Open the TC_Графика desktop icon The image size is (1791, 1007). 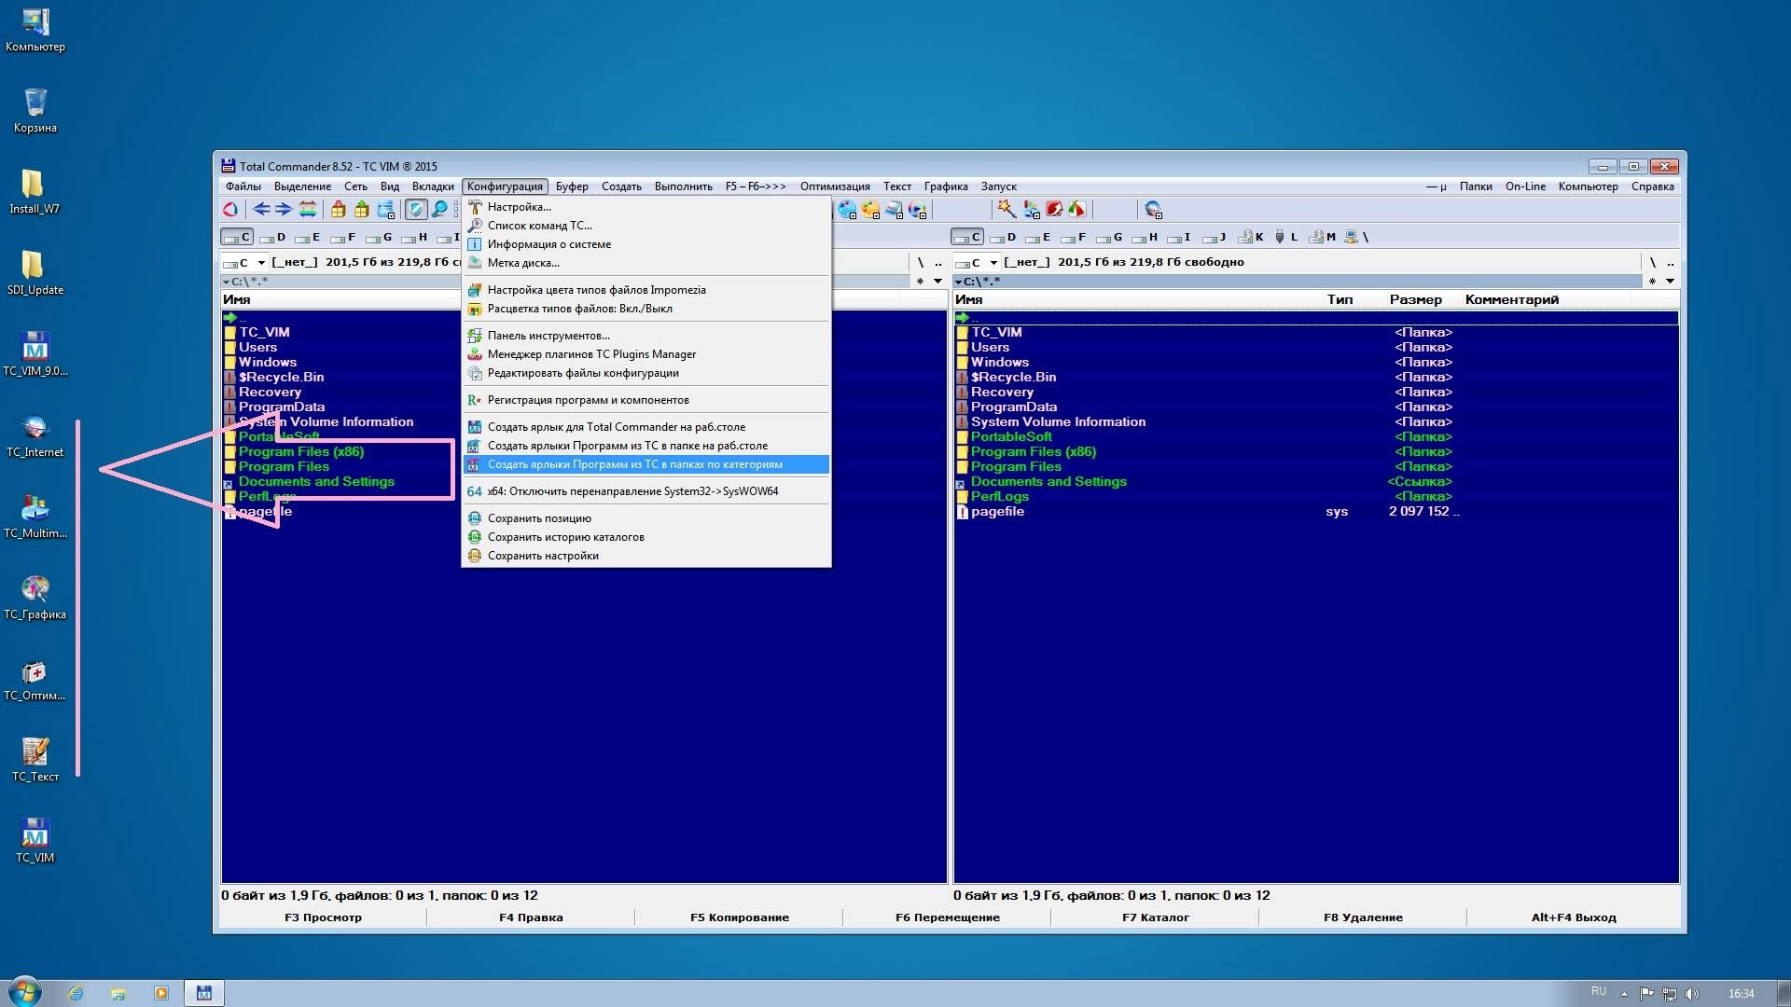[x=35, y=598]
